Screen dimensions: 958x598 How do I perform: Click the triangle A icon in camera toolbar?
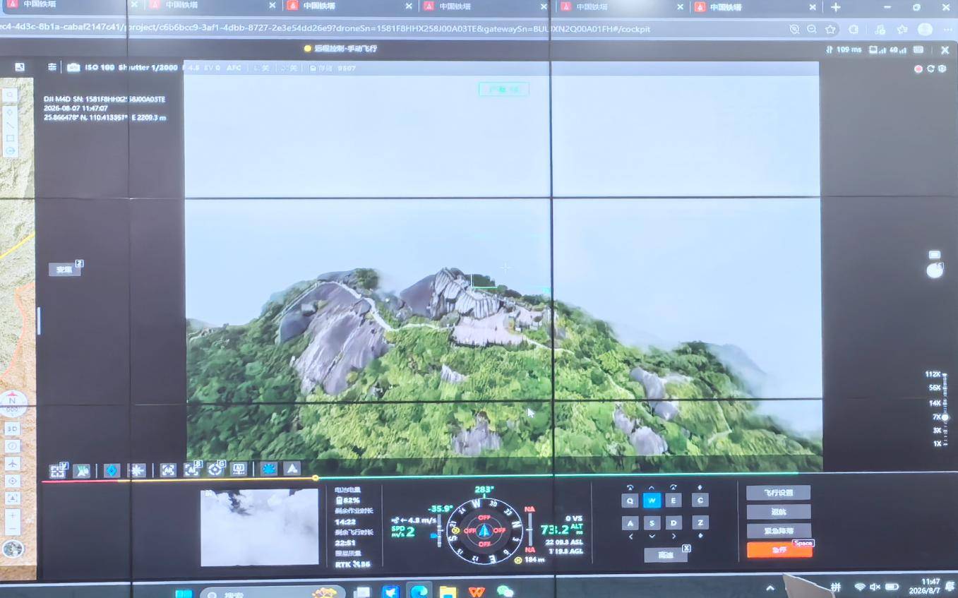click(x=292, y=468)
